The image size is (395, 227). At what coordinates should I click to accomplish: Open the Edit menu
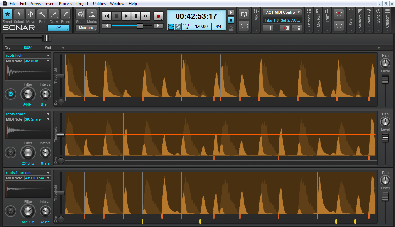[x=23, y=4]
